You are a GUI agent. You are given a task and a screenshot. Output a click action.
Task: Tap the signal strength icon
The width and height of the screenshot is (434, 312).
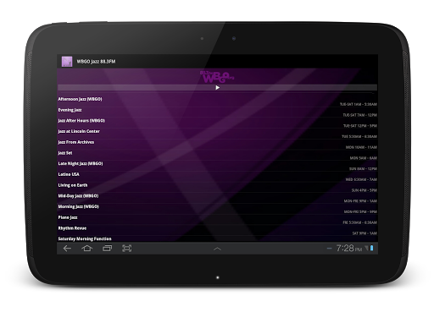click(x=366, y=248)
